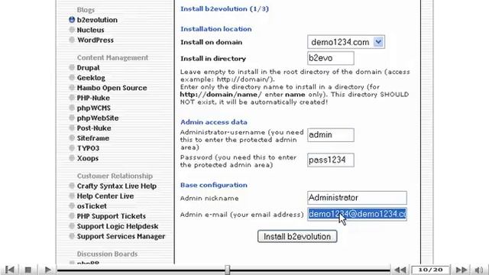Jump to the first slide of tutorial
Viewport: 489px width, 275px height.
click(10, 270)
